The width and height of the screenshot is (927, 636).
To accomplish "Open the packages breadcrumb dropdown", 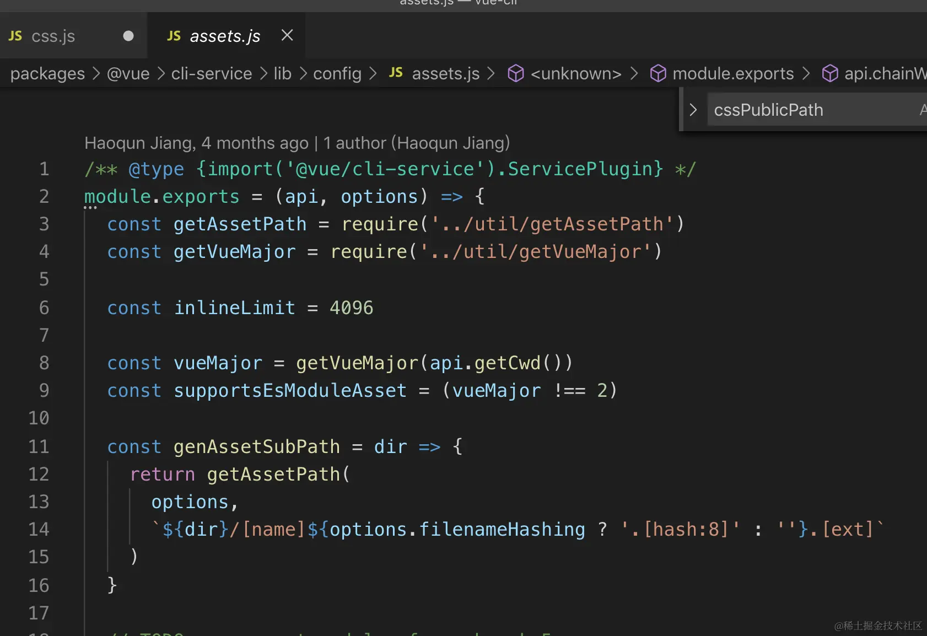I will point(47,73).
